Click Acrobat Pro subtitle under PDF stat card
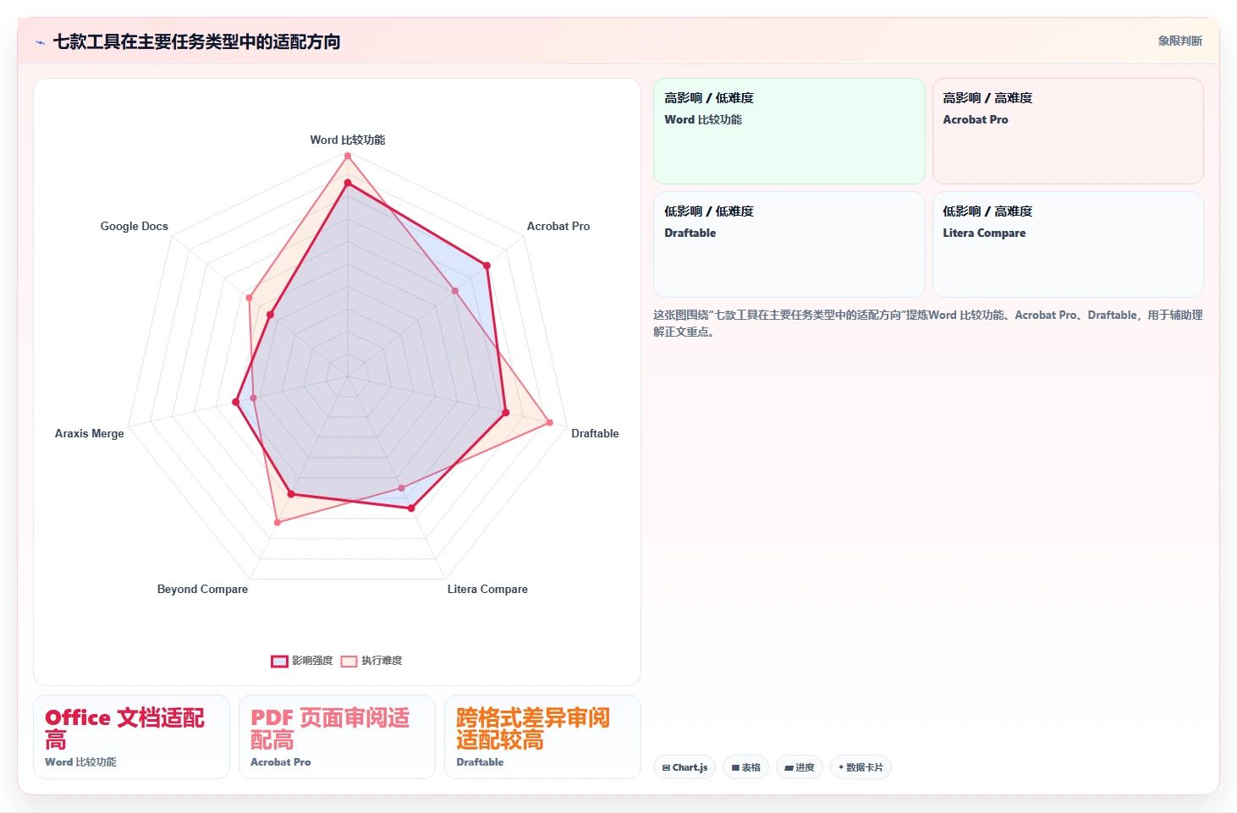 280,762
